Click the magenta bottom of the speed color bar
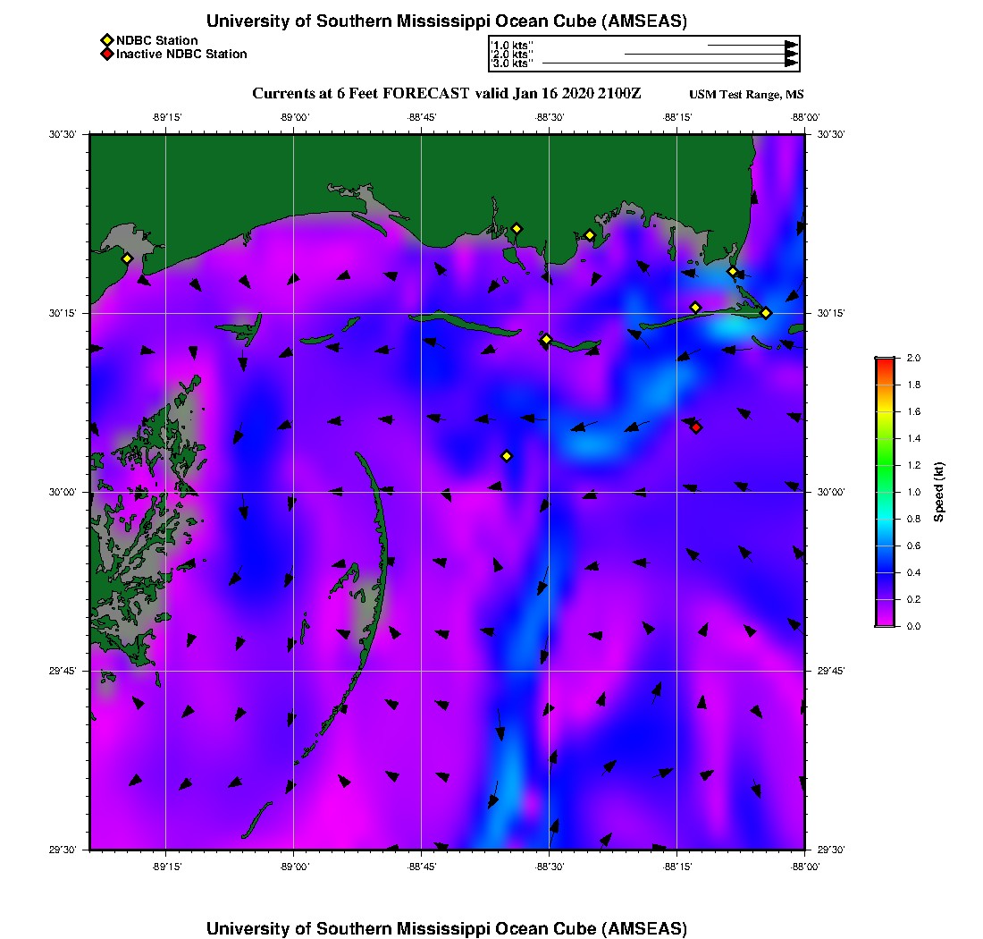Screen dimensions: 983x939 coord(884,621)
